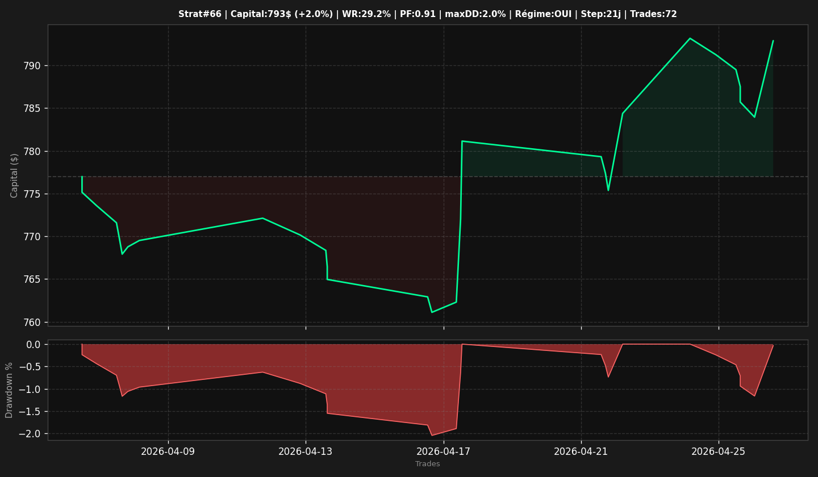Click the 790 tick on capital axis
The width and height of the screenshot is (818, 477).
click(33, 66)
